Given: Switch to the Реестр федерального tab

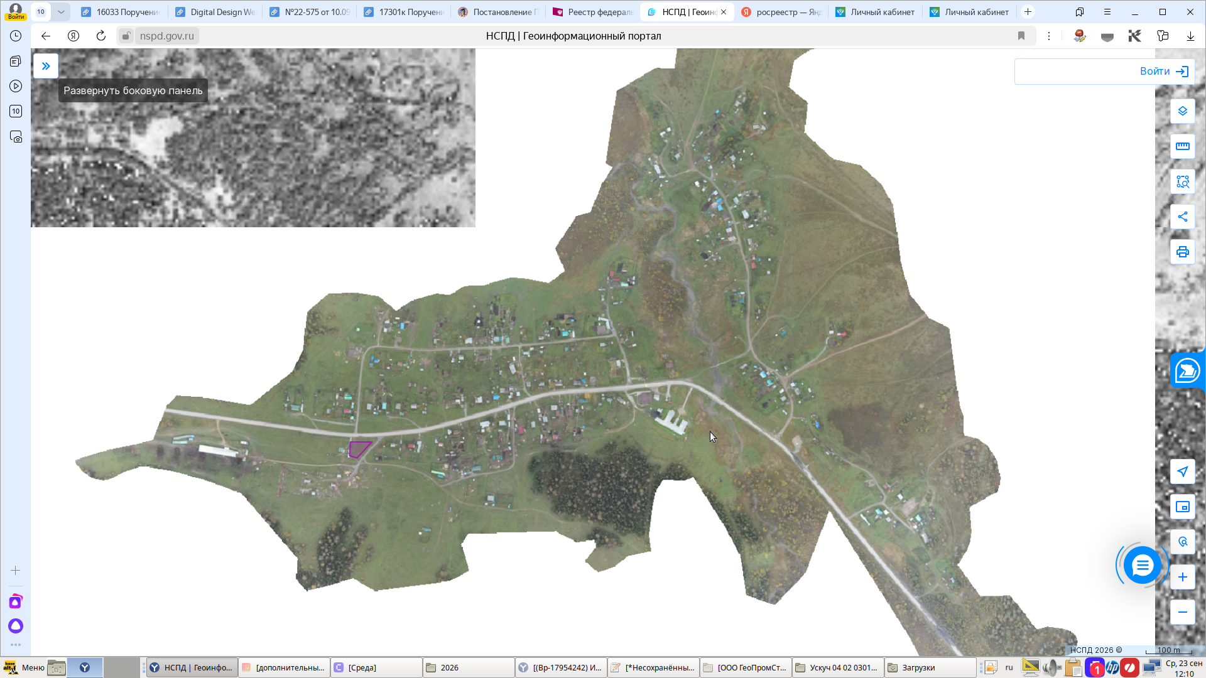Looking at the screenshot, I should pyautogui.click(x=593, y=12).
